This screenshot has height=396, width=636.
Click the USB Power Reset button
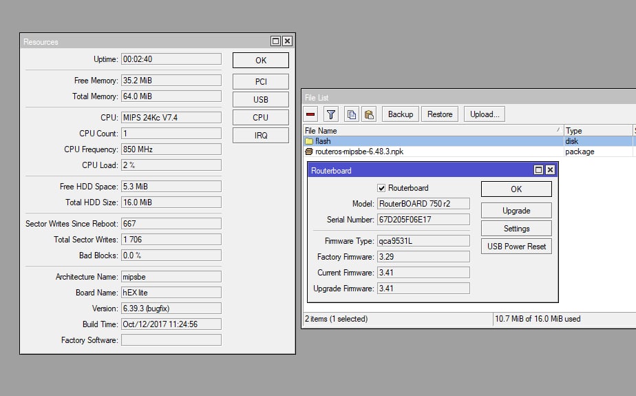coord(516,247)
